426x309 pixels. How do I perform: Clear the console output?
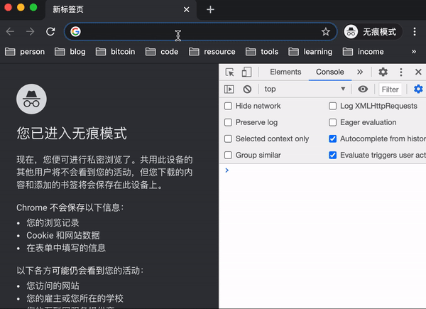point(247,89)
